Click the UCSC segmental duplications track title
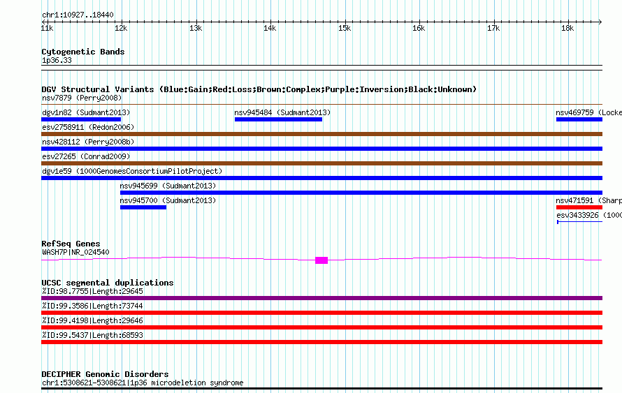 pyautogui.click(x=108, y=283)
